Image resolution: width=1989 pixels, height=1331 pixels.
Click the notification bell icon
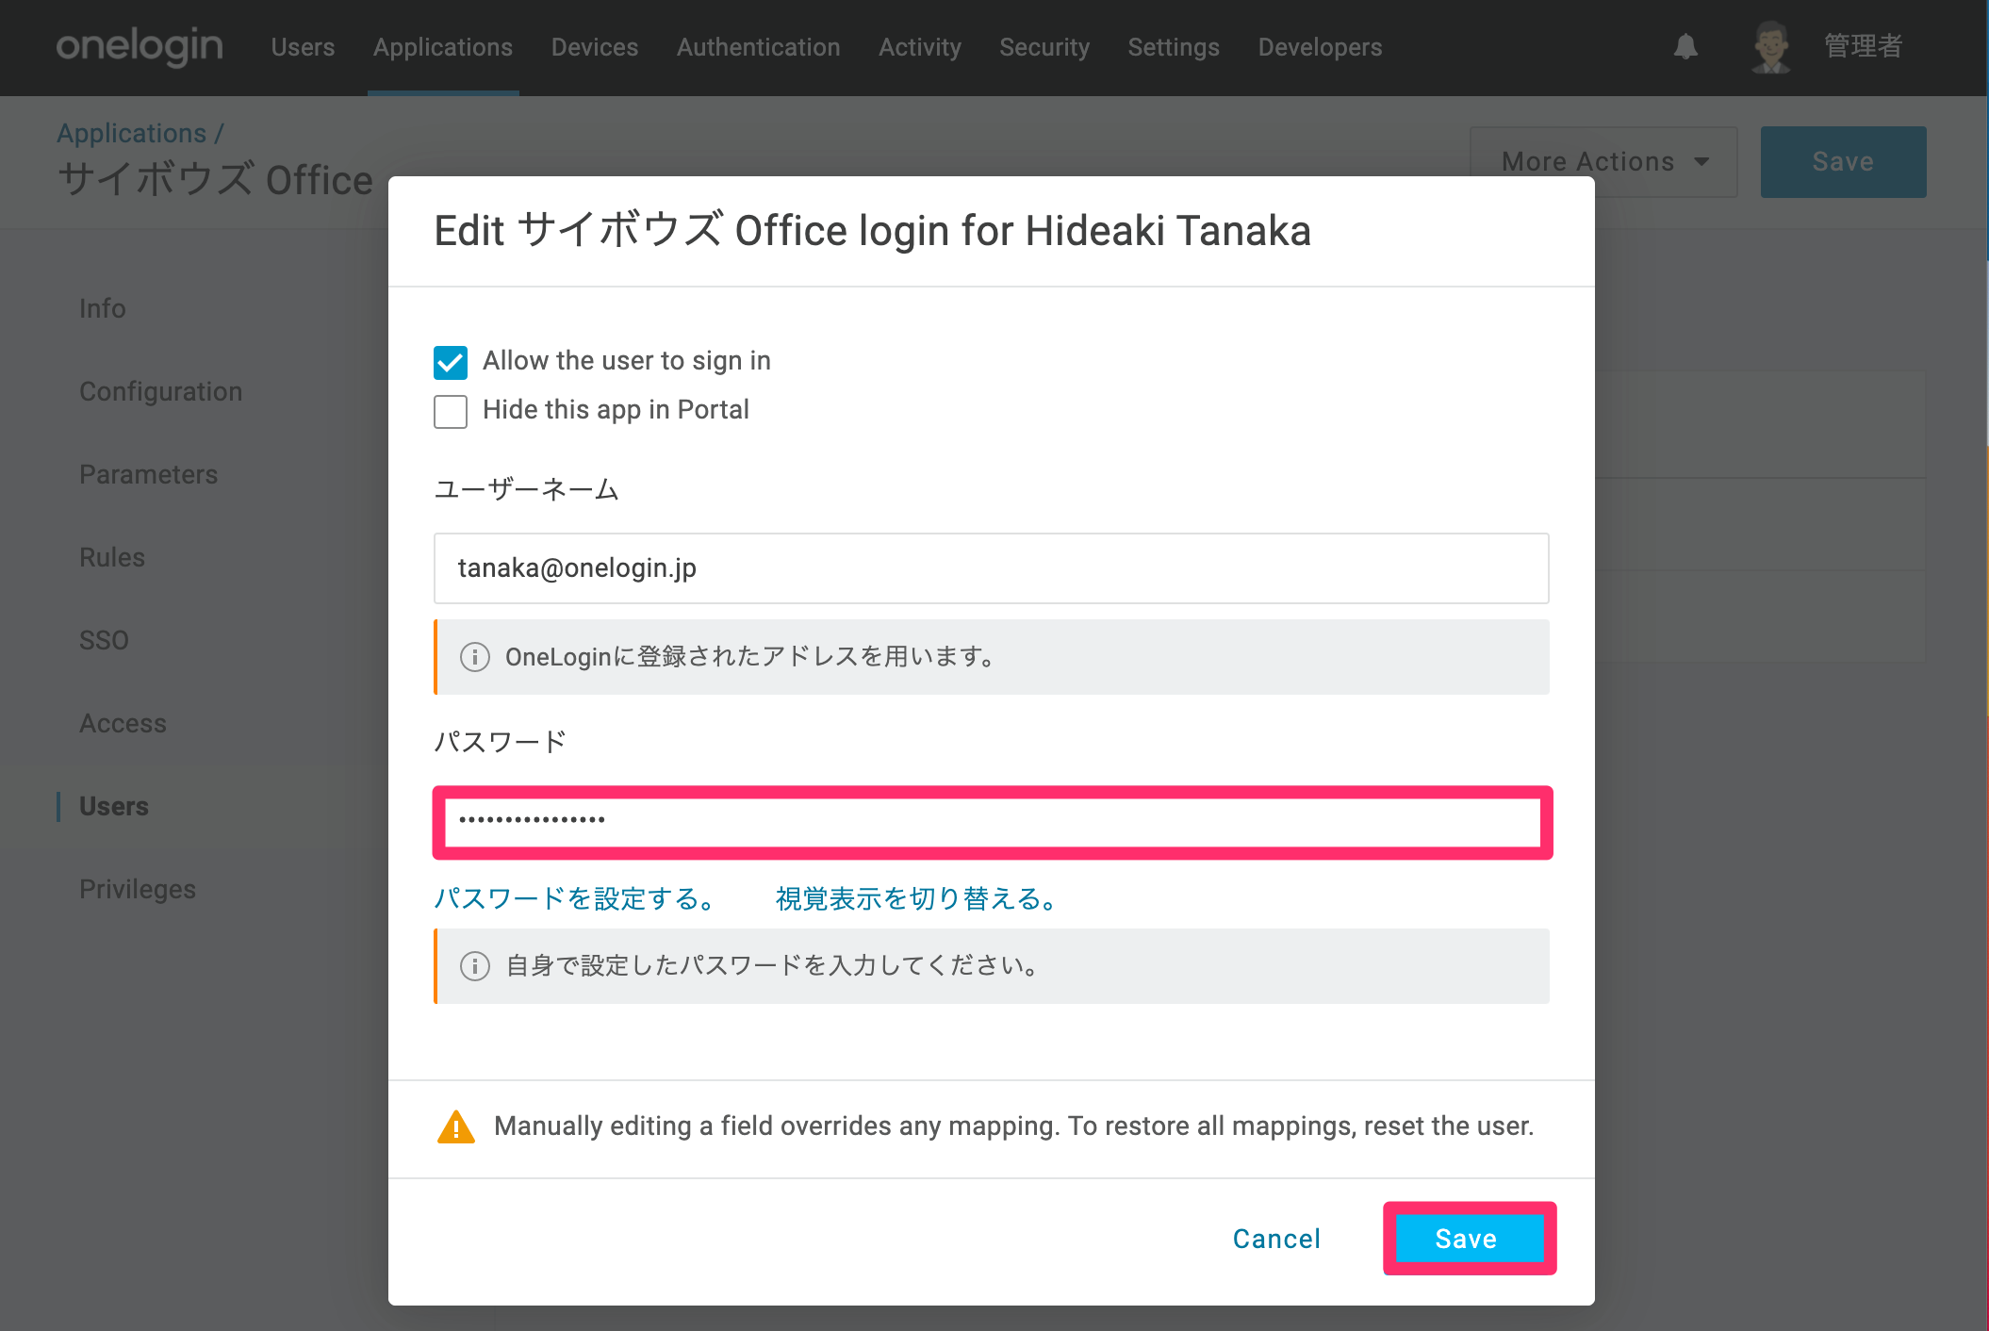pyautogui.click(x=1685, y=46)
